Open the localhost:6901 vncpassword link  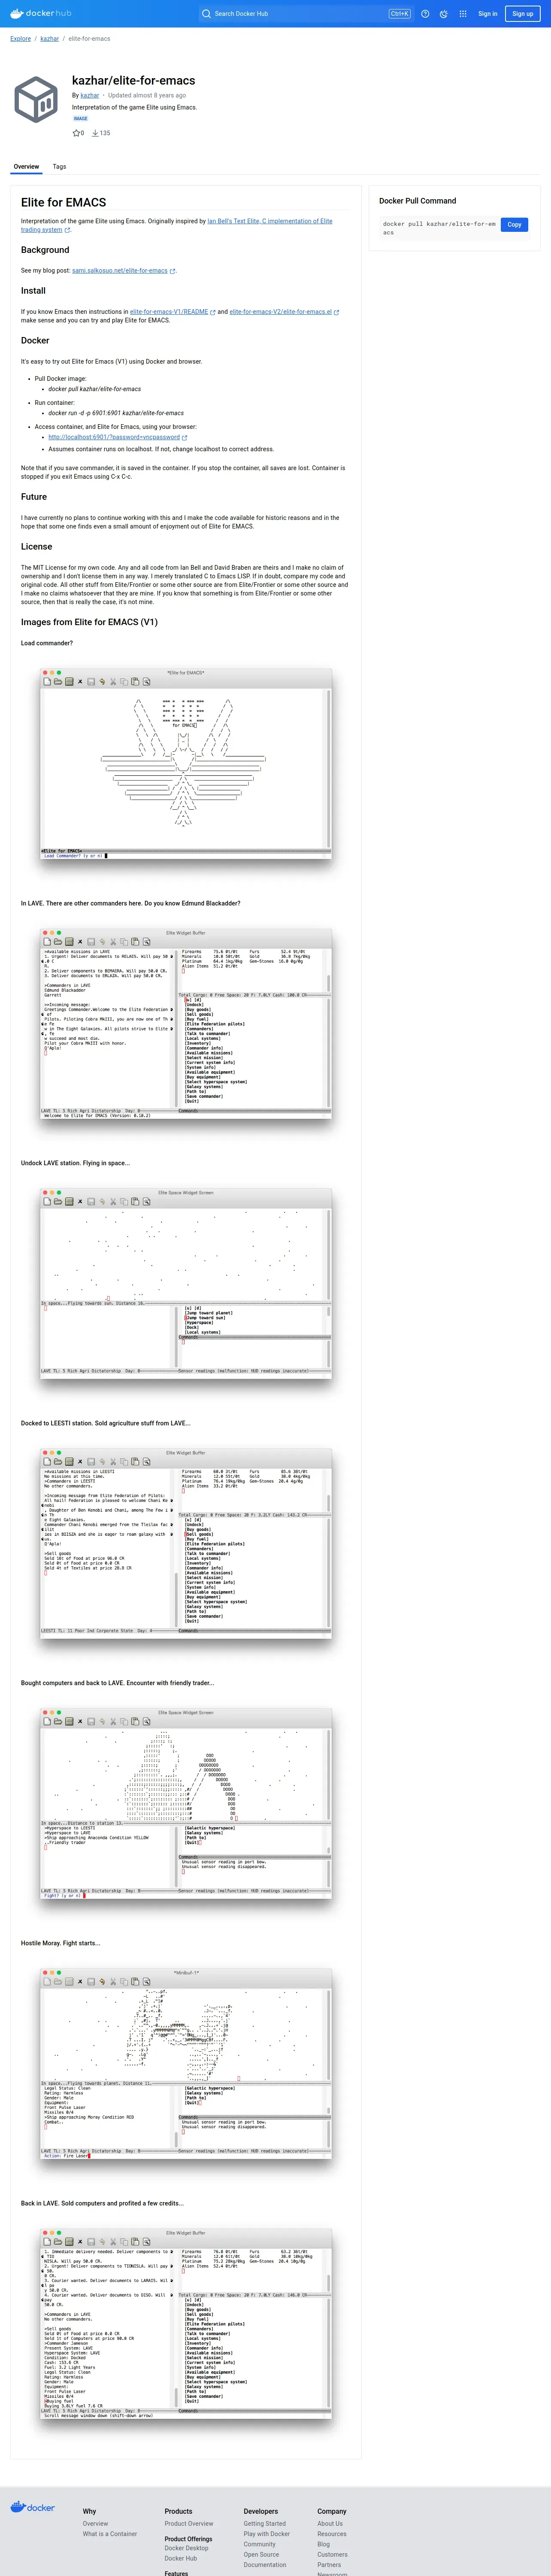click(114, 437)
